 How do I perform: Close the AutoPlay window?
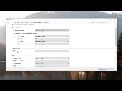(x=115, y=20)
